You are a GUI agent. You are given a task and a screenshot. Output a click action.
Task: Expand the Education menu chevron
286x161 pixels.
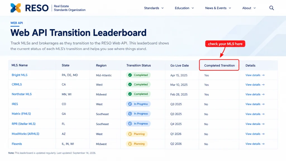[x=193, y=8]
